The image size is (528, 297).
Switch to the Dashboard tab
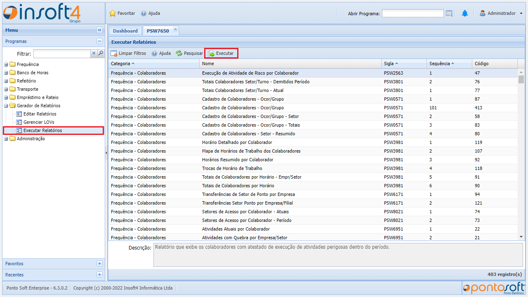125,31
